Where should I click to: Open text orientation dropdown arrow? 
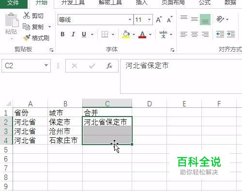click(x=227, y=19)
